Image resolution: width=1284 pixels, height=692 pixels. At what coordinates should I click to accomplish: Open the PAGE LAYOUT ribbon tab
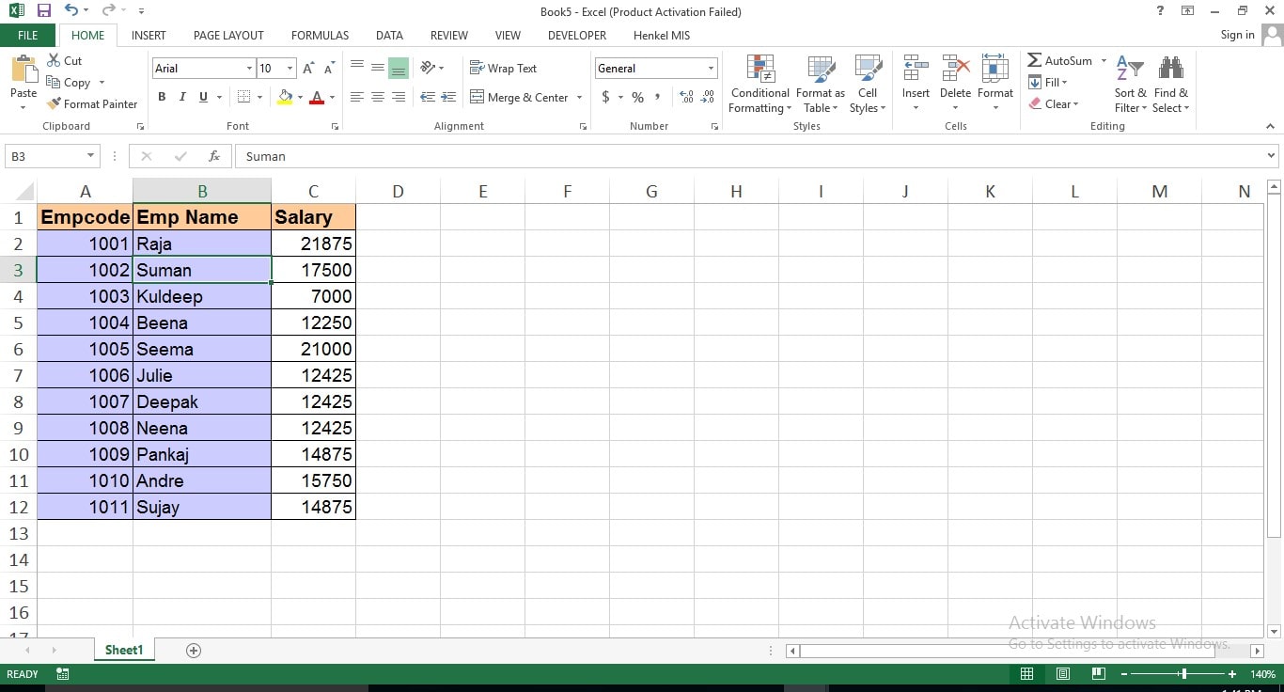coord(228,35)
